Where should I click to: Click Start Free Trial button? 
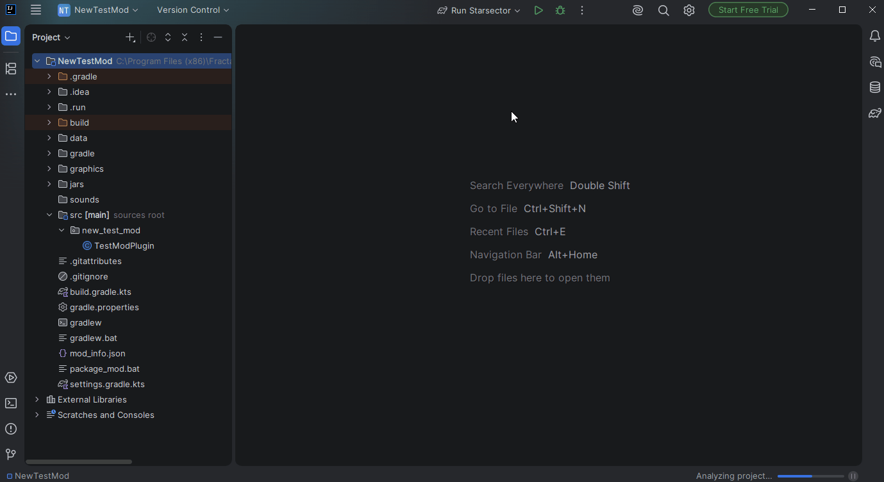pyautogui.click(x=748, y=10)
